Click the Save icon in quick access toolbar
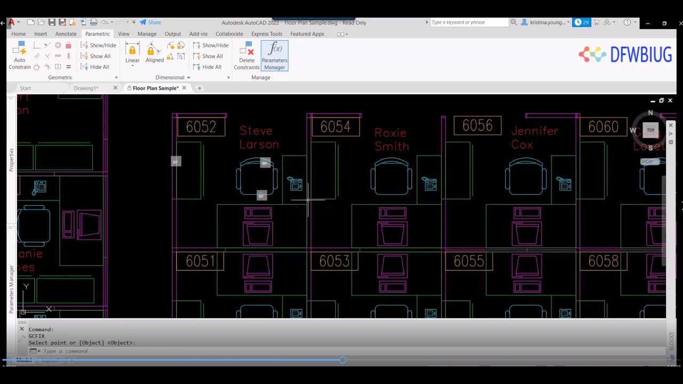Image resolution: width=683 pixels, height=384 pixels. tap(52, 22)
